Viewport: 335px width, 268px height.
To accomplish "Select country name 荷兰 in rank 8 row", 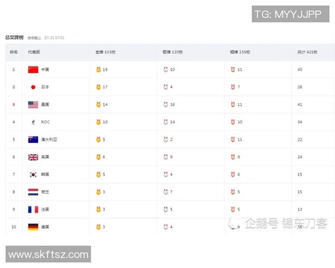I will click(x=45, y=192).
